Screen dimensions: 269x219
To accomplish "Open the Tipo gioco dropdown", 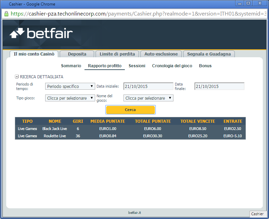I will [x=70, y=98].
